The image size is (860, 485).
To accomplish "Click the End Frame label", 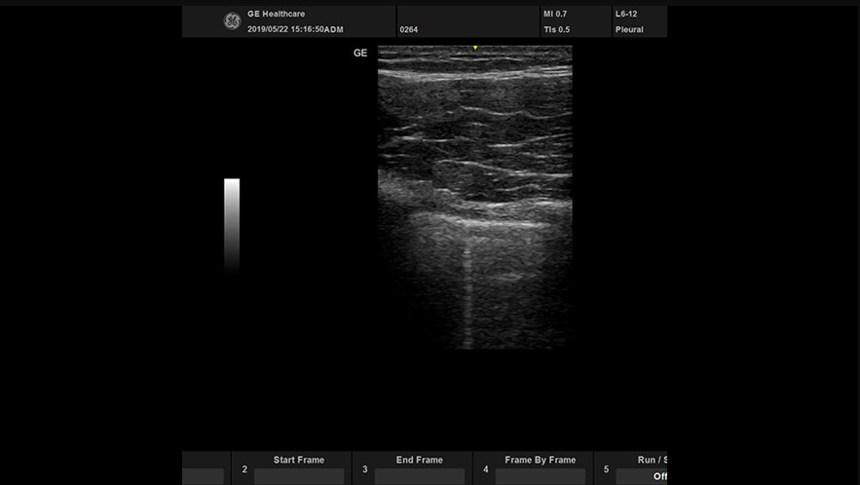I will coord(420,460).
